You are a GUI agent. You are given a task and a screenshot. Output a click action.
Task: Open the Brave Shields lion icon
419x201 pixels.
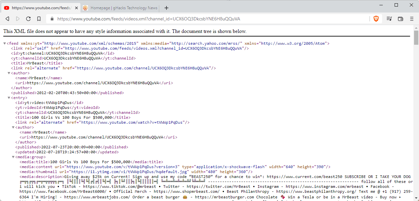tap(376, 19)
